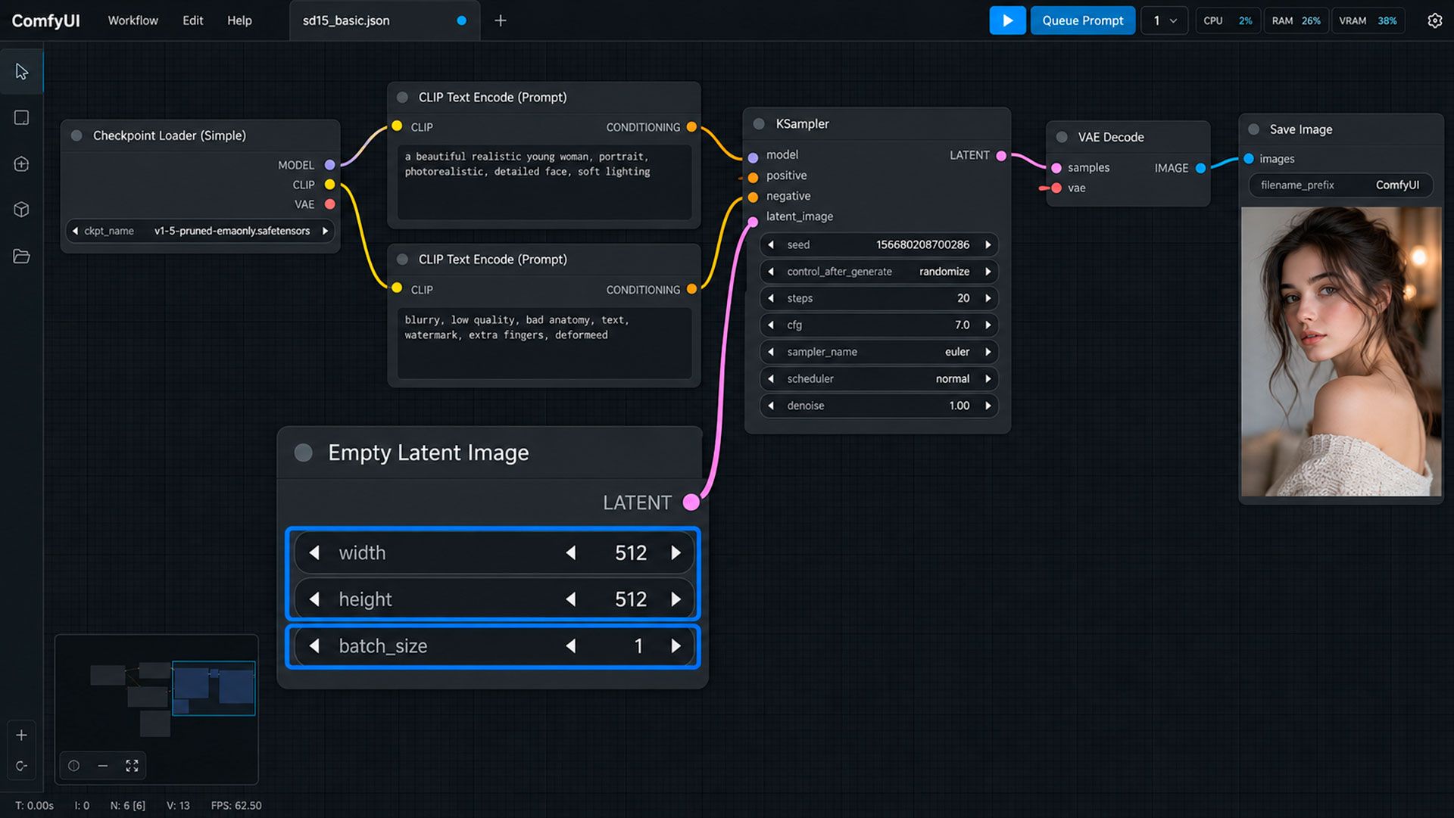
Task: Toggle collapse dot on Empty Latent Image node
Action: (303, 453)
